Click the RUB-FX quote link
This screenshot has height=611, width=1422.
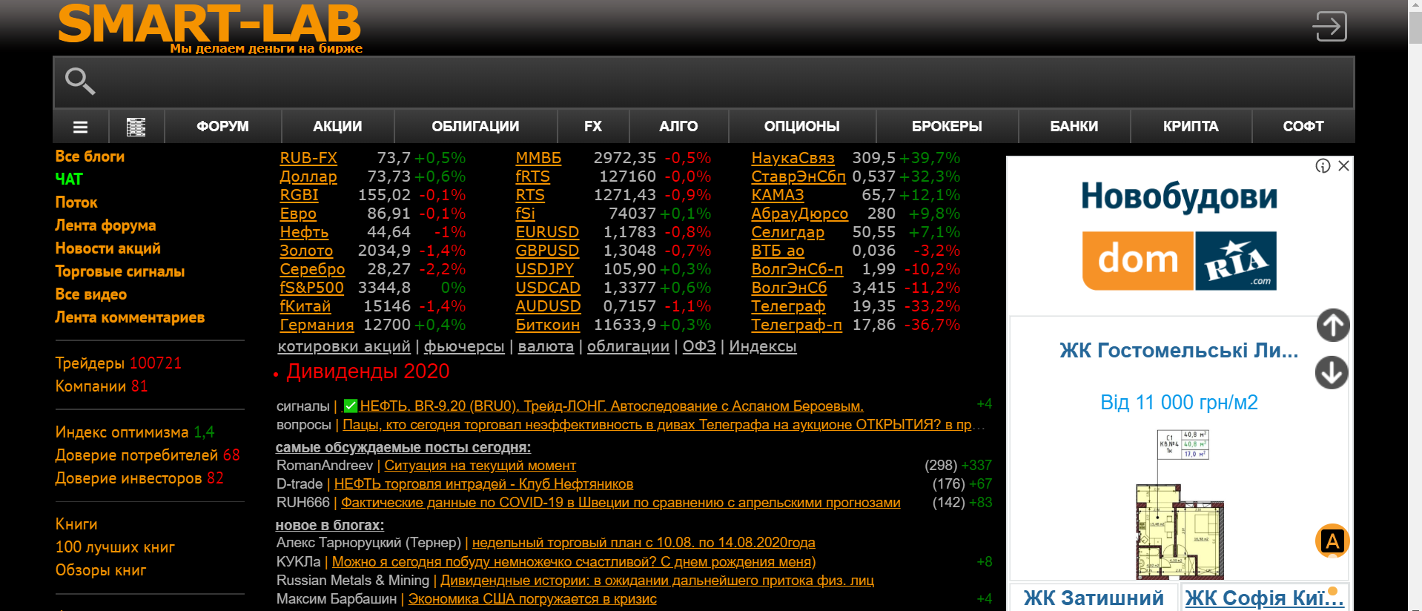tap(308, 158)
